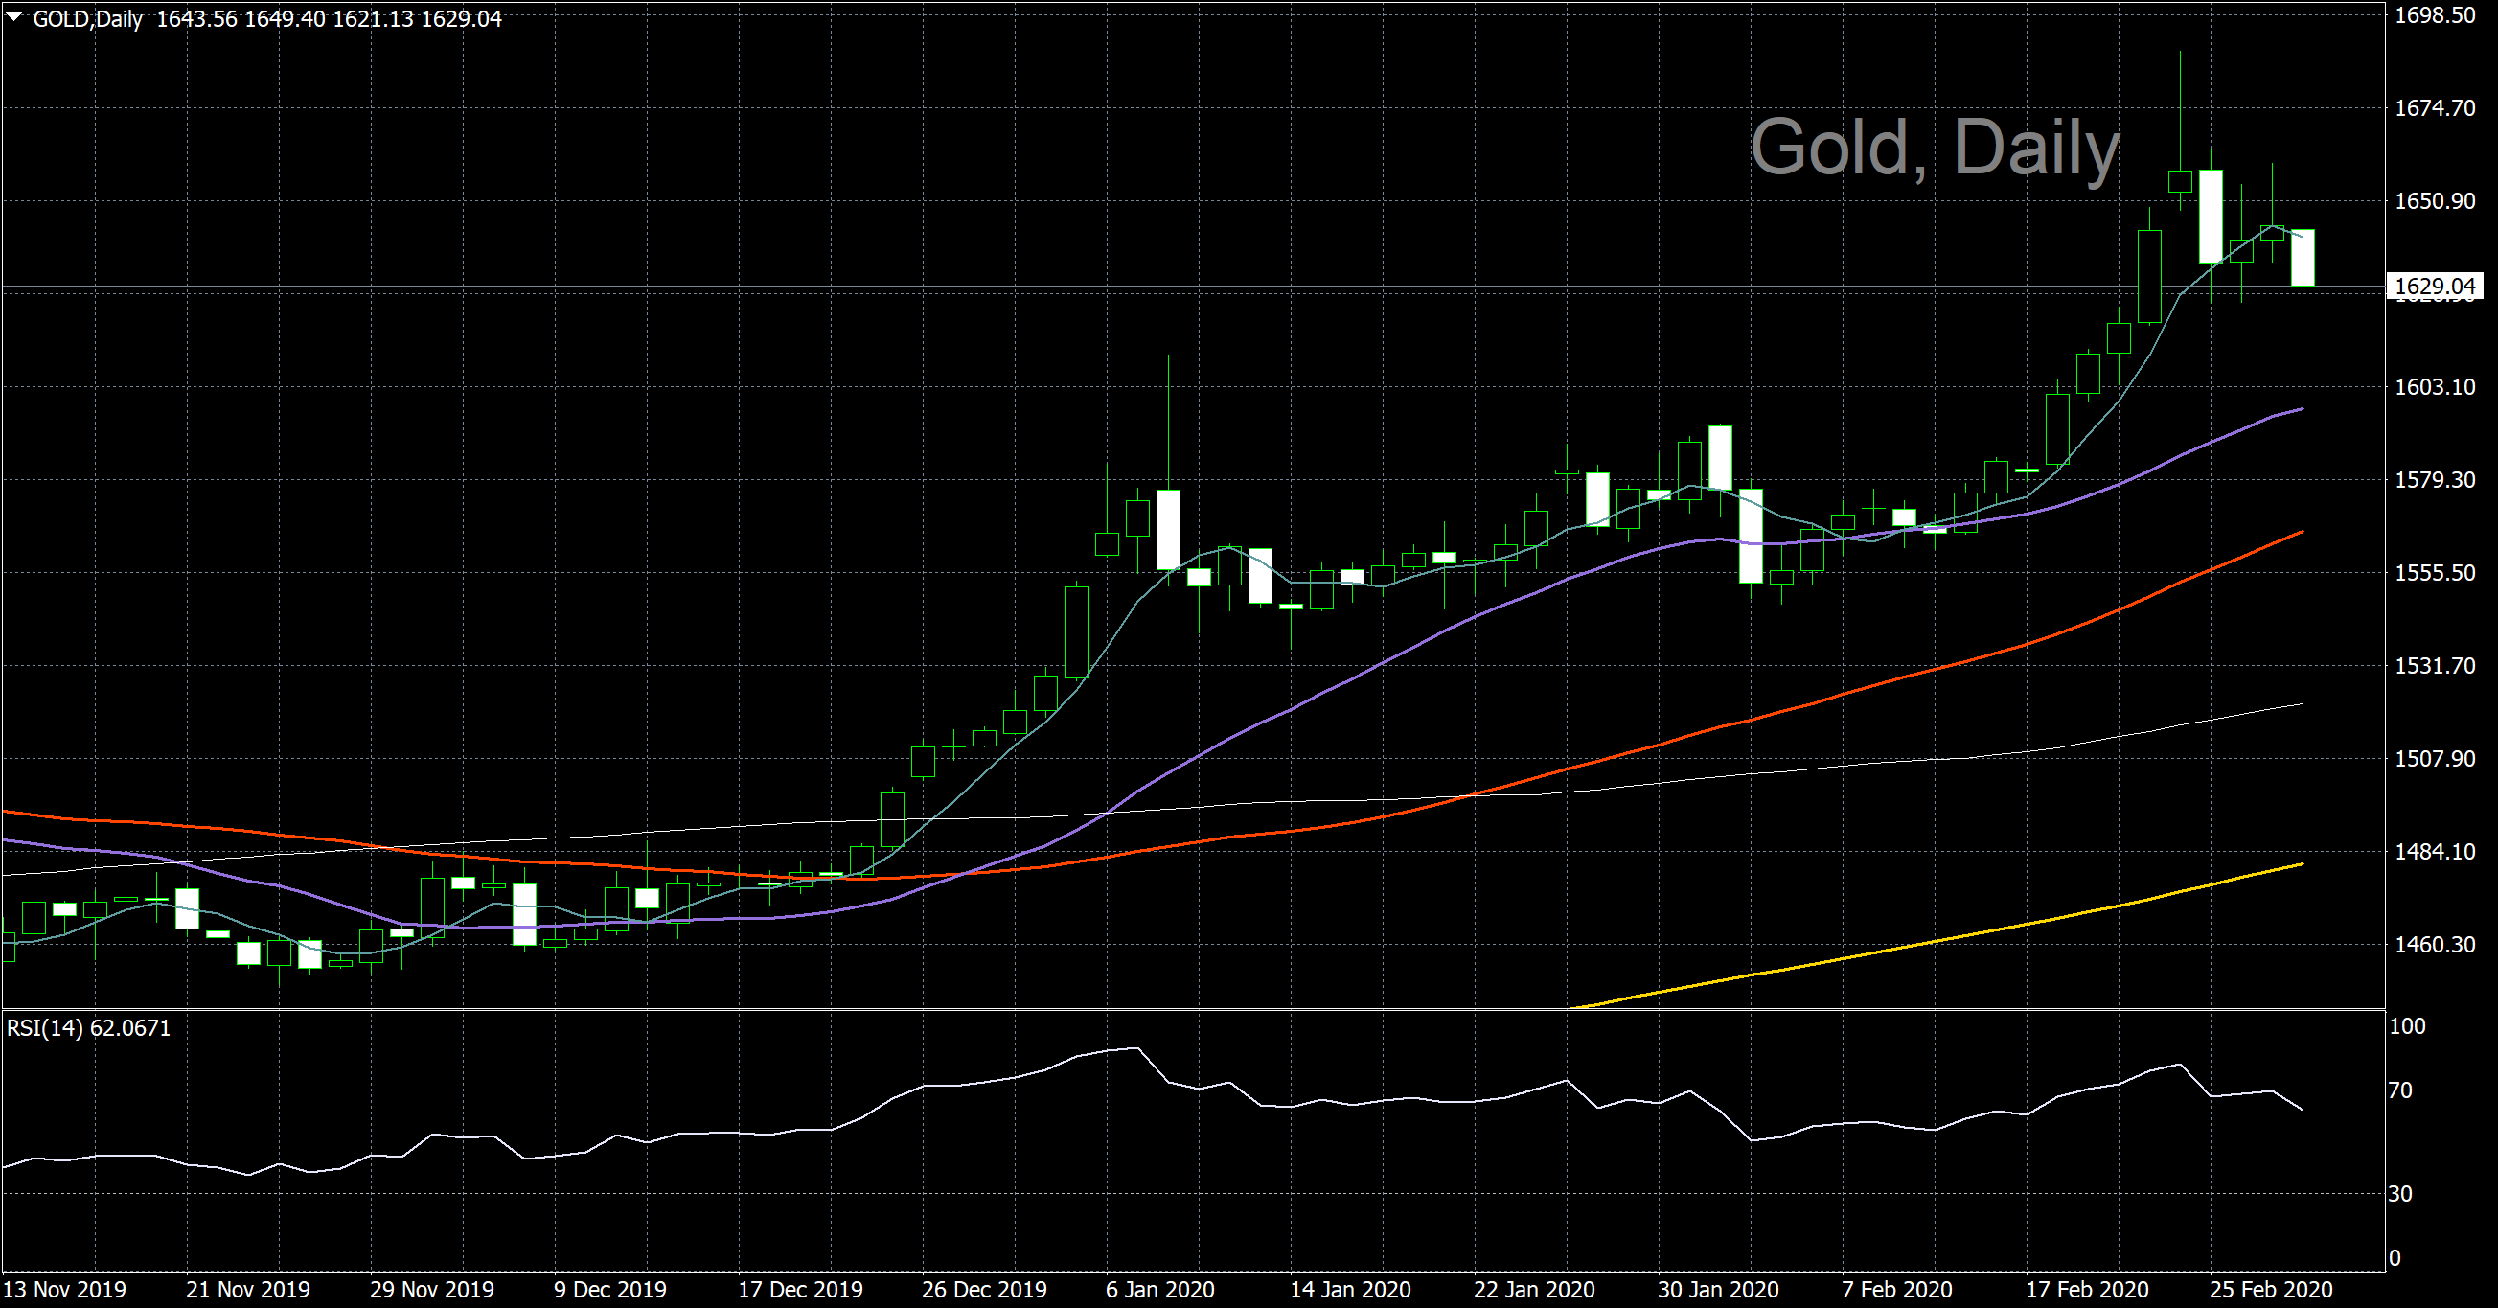The width and height of the screenshot is (2498, 1308).
Task: Click the 1698.50 price axis label
Action: 2434,14
